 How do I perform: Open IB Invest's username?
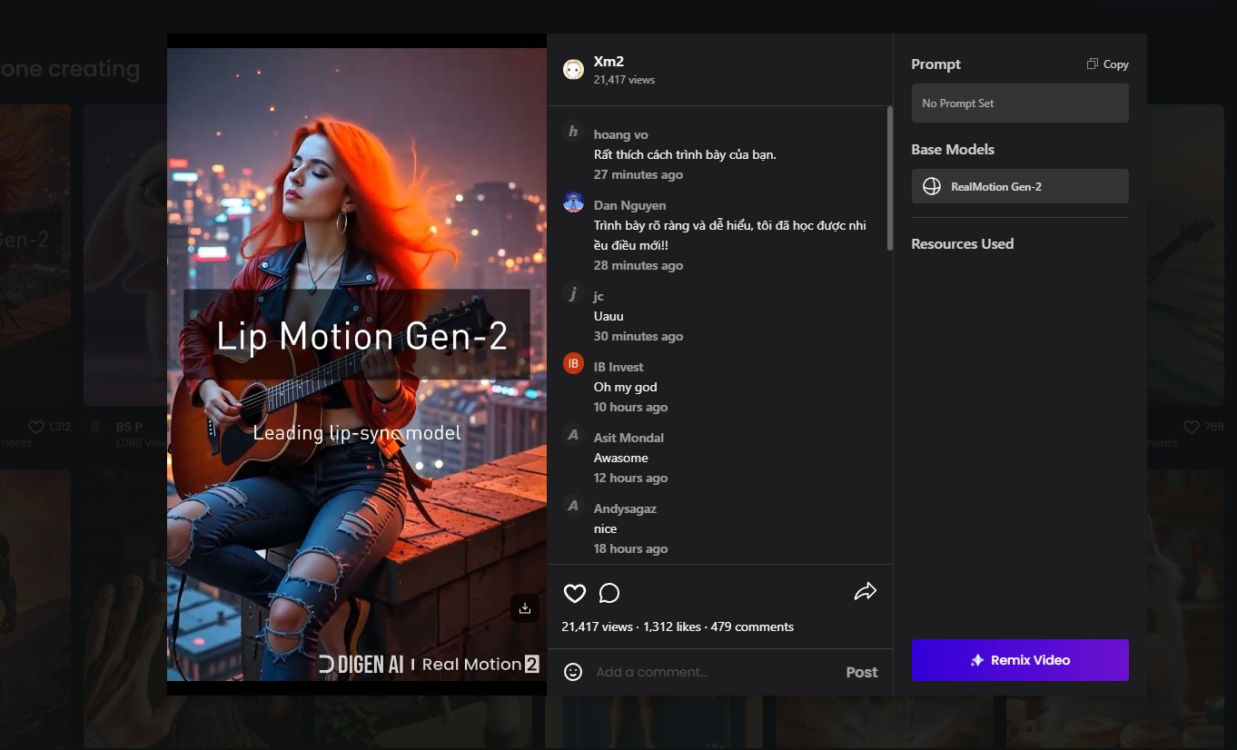point(618,367)
